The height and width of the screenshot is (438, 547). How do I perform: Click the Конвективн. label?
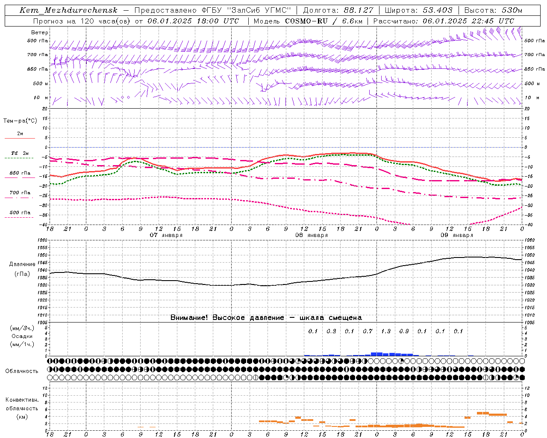[x=22, y=400]
